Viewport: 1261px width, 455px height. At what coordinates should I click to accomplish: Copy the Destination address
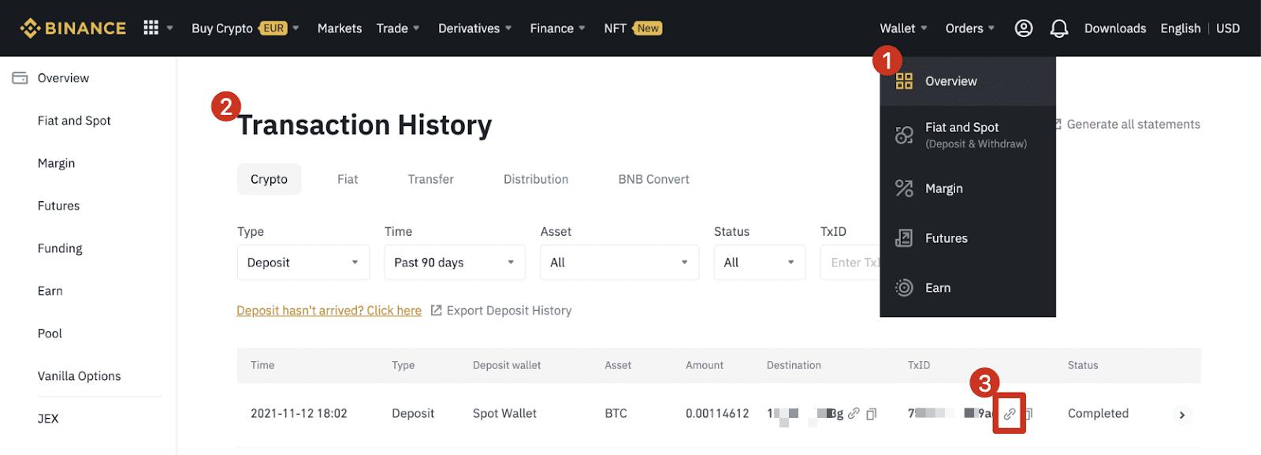(872, 414)
